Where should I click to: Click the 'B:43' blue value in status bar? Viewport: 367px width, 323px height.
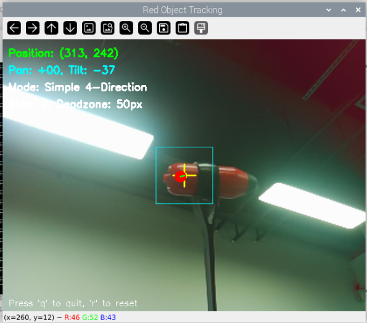[x=108, y=317]
